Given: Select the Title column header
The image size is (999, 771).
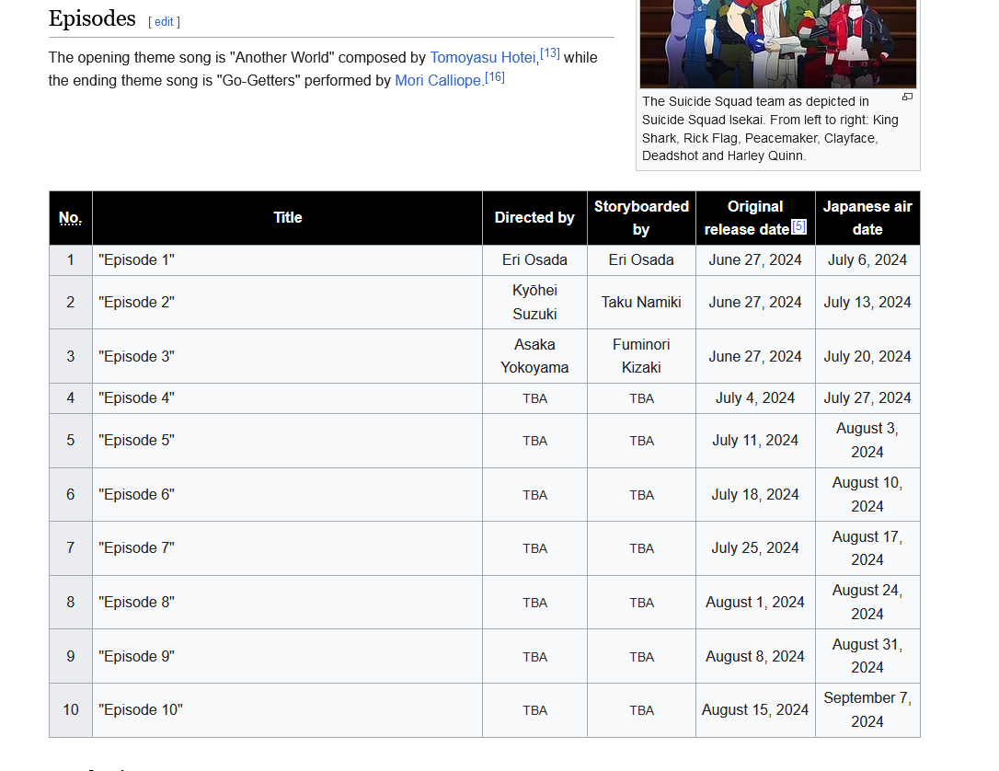Looking at the screenshot, I should 287,218.
